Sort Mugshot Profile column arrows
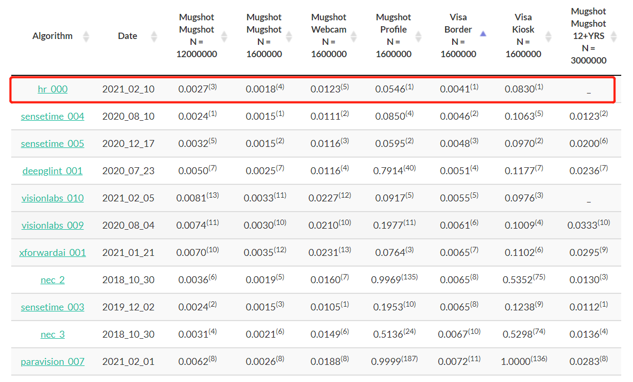 [x=418, y=36]
